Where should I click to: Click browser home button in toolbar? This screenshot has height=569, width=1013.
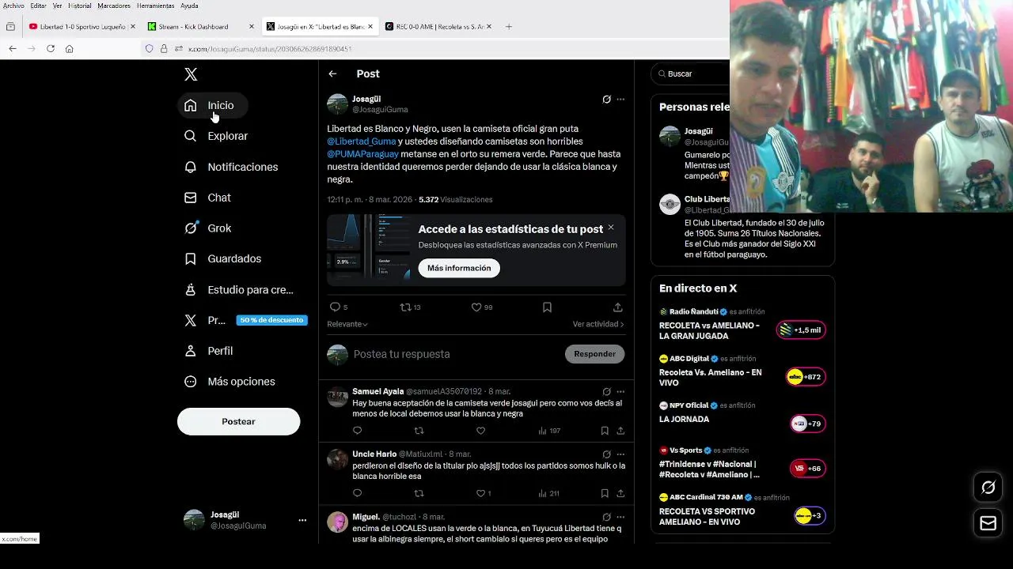click(x=69, y=48)
